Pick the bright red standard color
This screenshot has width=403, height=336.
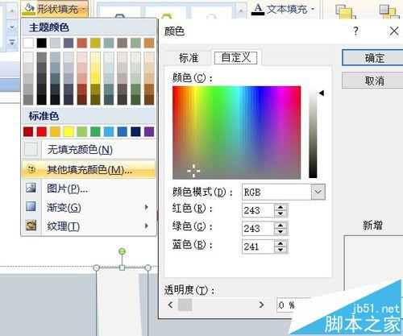pyautogui.click(x=42, y=131)
